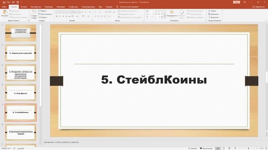268x150 pixels.
Task: Click the zoom out minus button
Action: [240, 148]
